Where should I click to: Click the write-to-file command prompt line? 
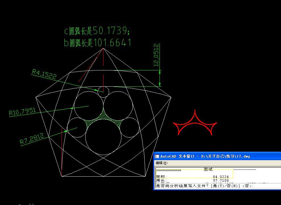click(x=204, y=186)
